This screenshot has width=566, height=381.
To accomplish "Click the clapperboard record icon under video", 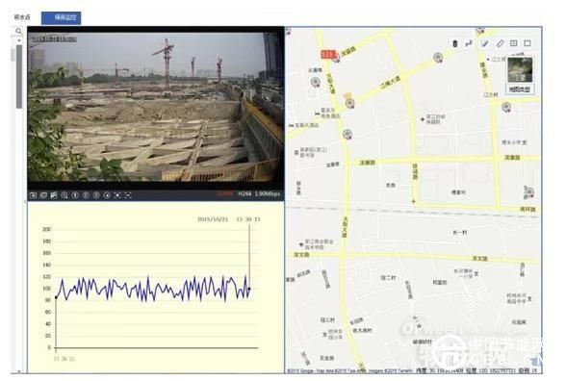I will (x=54, y=195).
